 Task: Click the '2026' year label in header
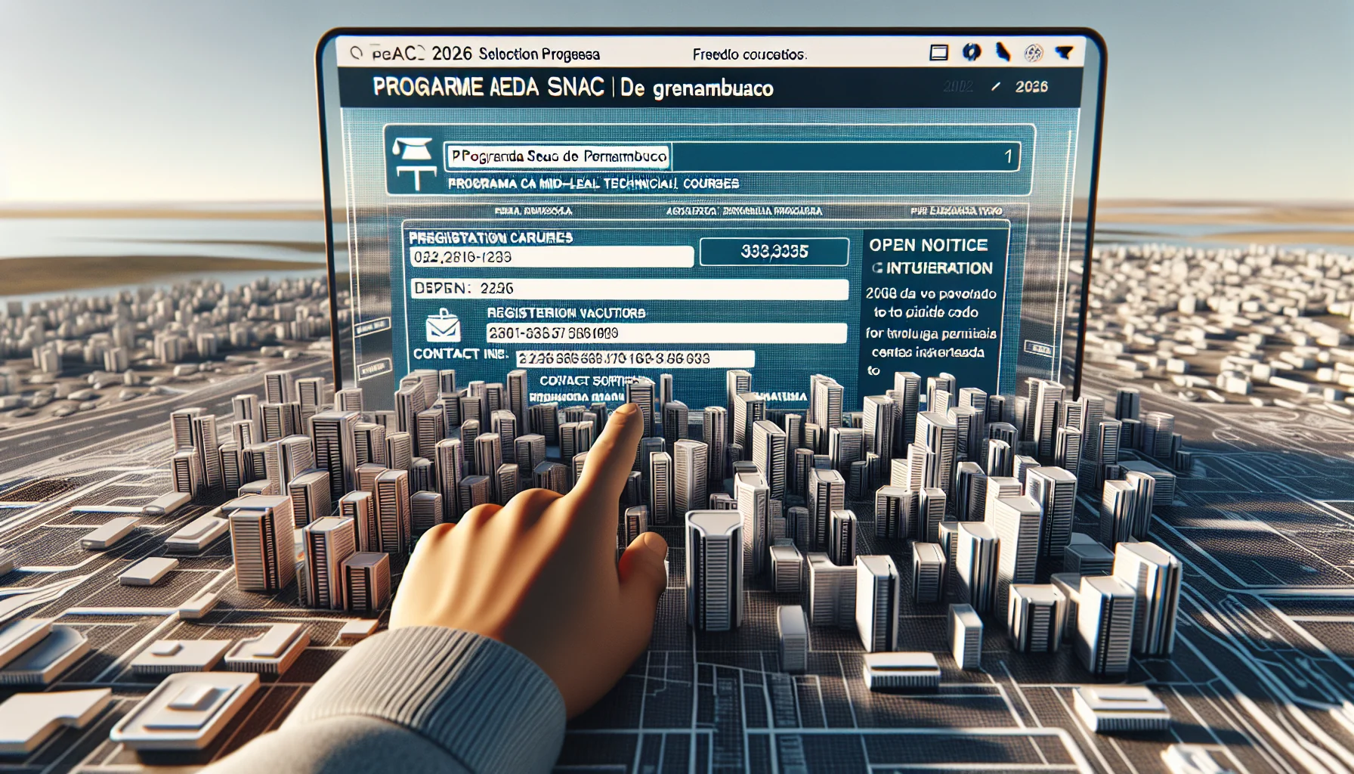[x=1031, y=87]
